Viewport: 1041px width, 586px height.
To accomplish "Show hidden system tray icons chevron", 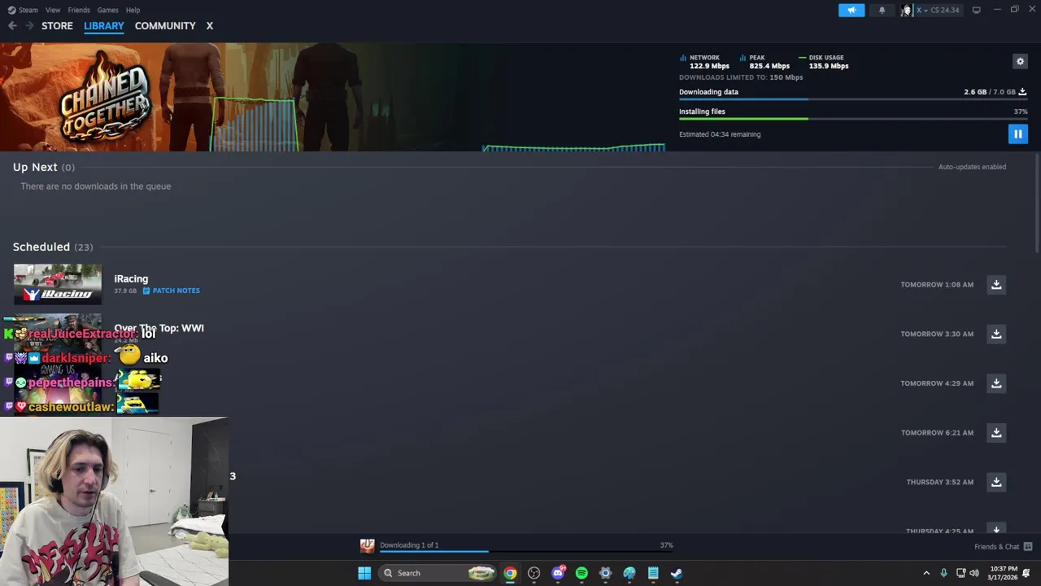I will click(926, 573).
